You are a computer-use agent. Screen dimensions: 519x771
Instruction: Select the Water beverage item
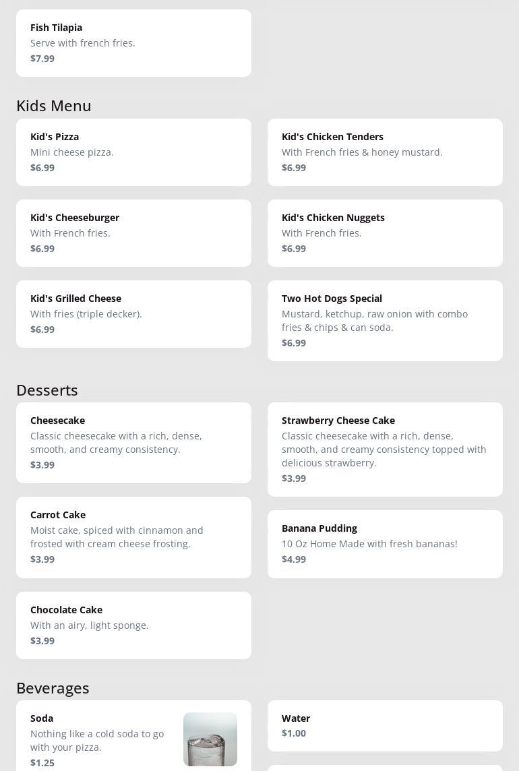point(385,725)
